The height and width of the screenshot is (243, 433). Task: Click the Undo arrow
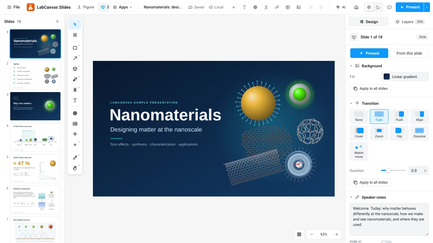tap(311, 7)
